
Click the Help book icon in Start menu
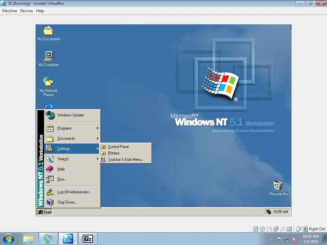[x=50, y=169]
